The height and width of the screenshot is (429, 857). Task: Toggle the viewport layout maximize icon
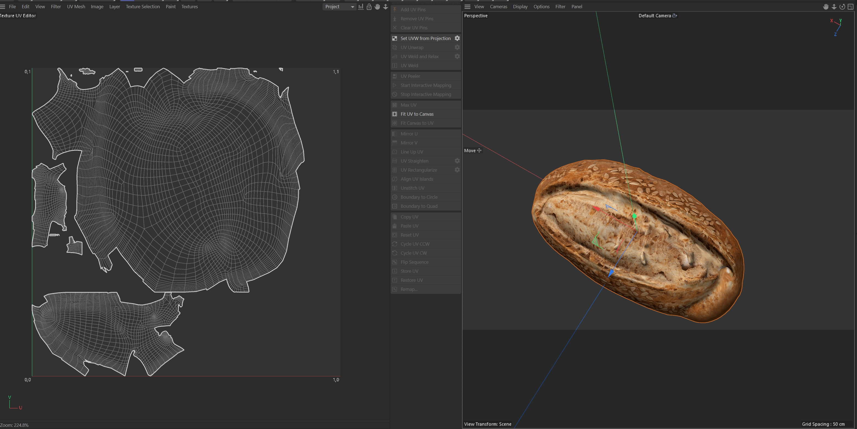click(850, 7)
